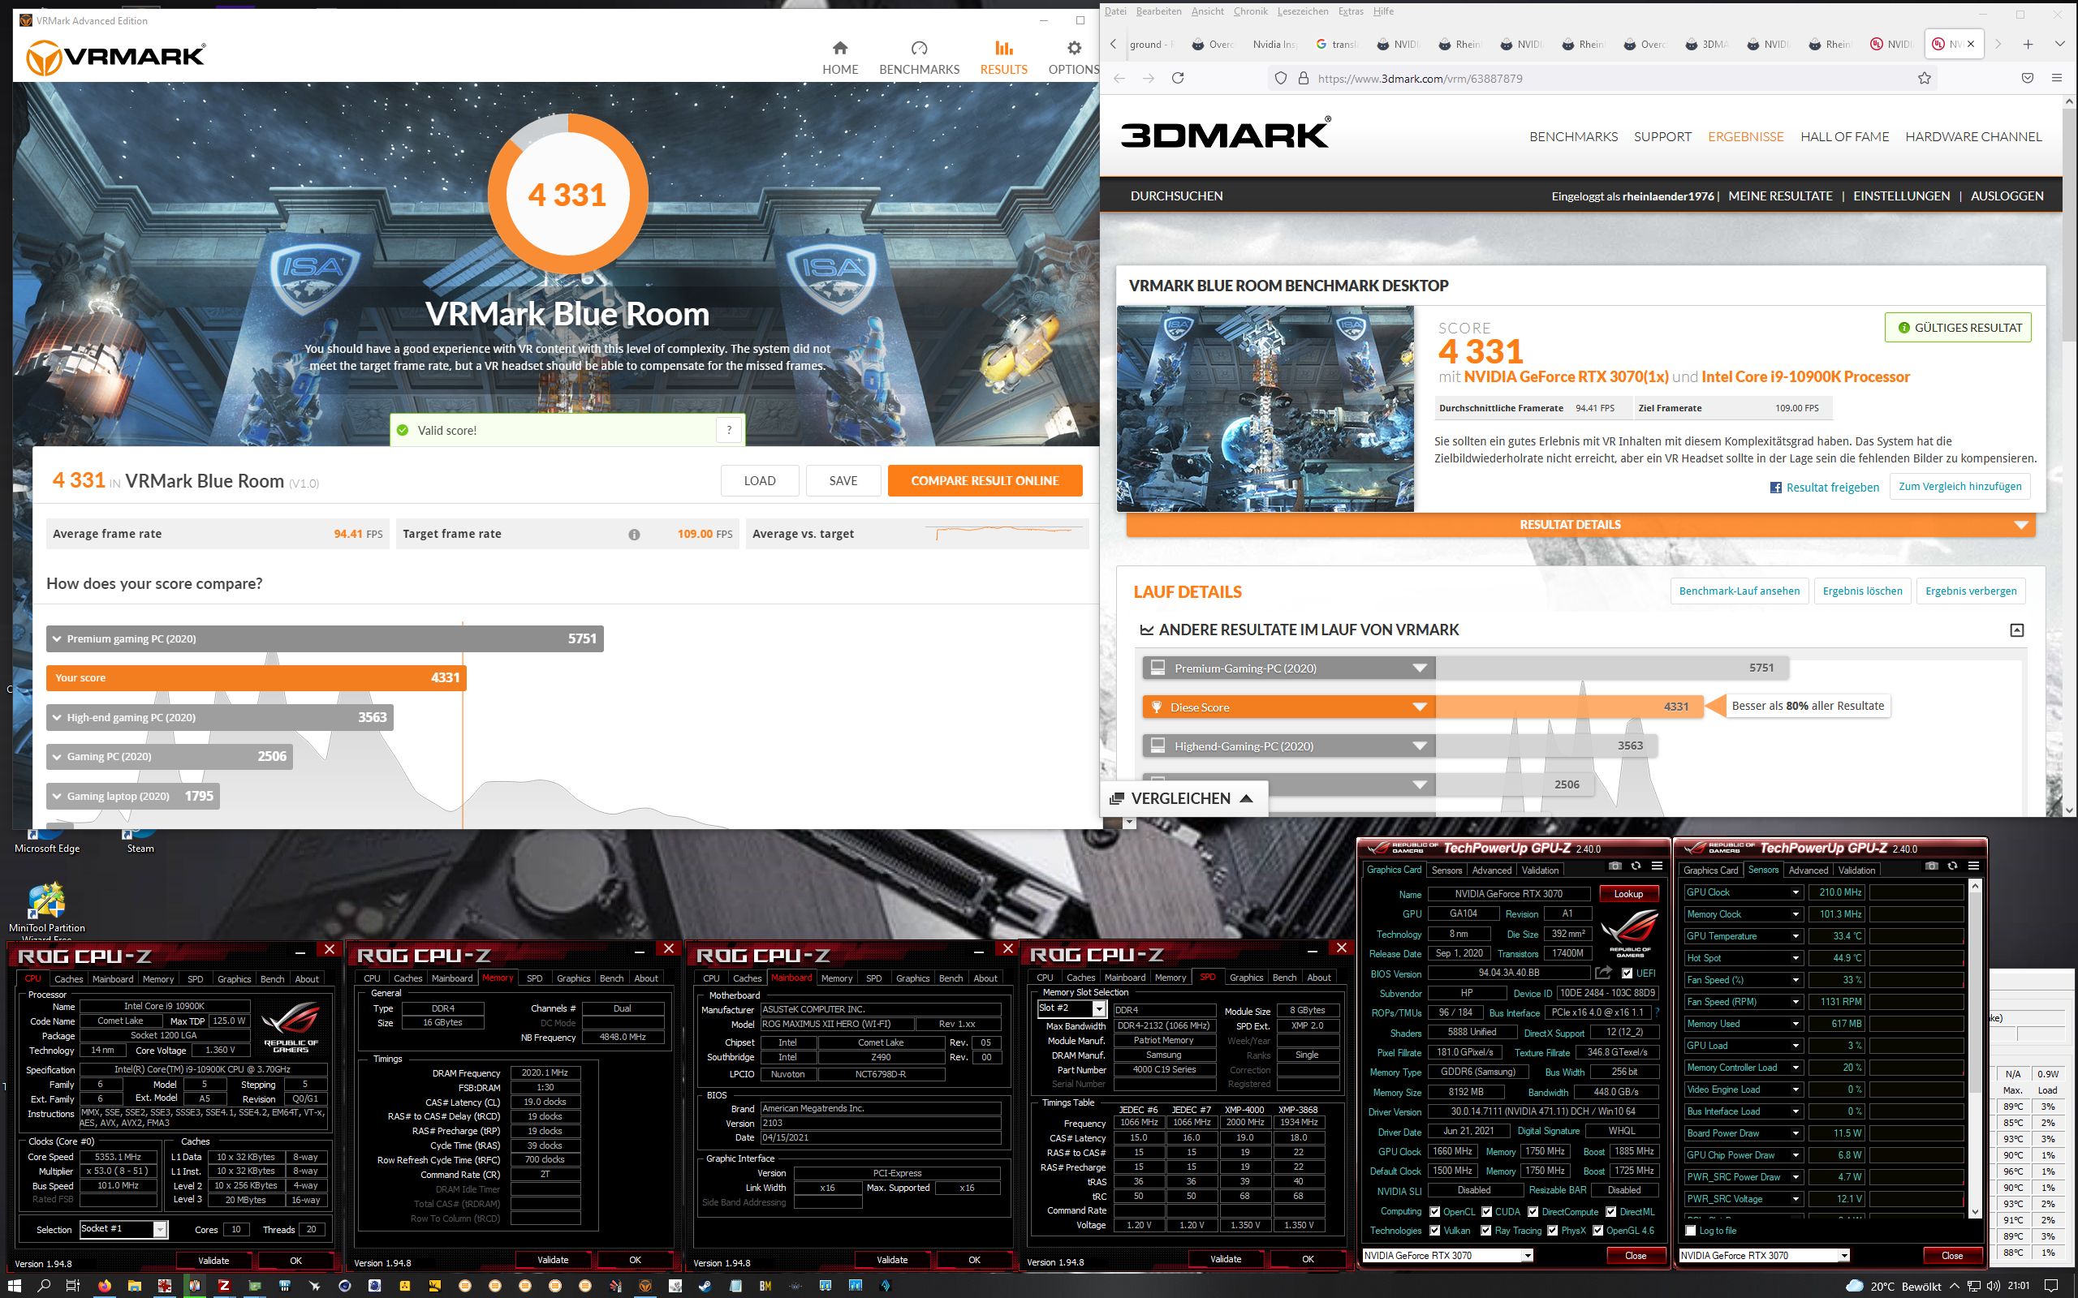This screenshot has height=1298, width=2078.
Task: Open browser hamburger menu
Action: pos(2057,78)
